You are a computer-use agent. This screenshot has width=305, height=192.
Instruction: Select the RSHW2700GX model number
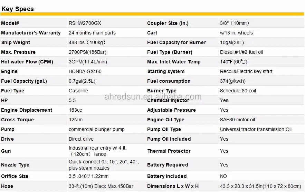pos(85,23)
